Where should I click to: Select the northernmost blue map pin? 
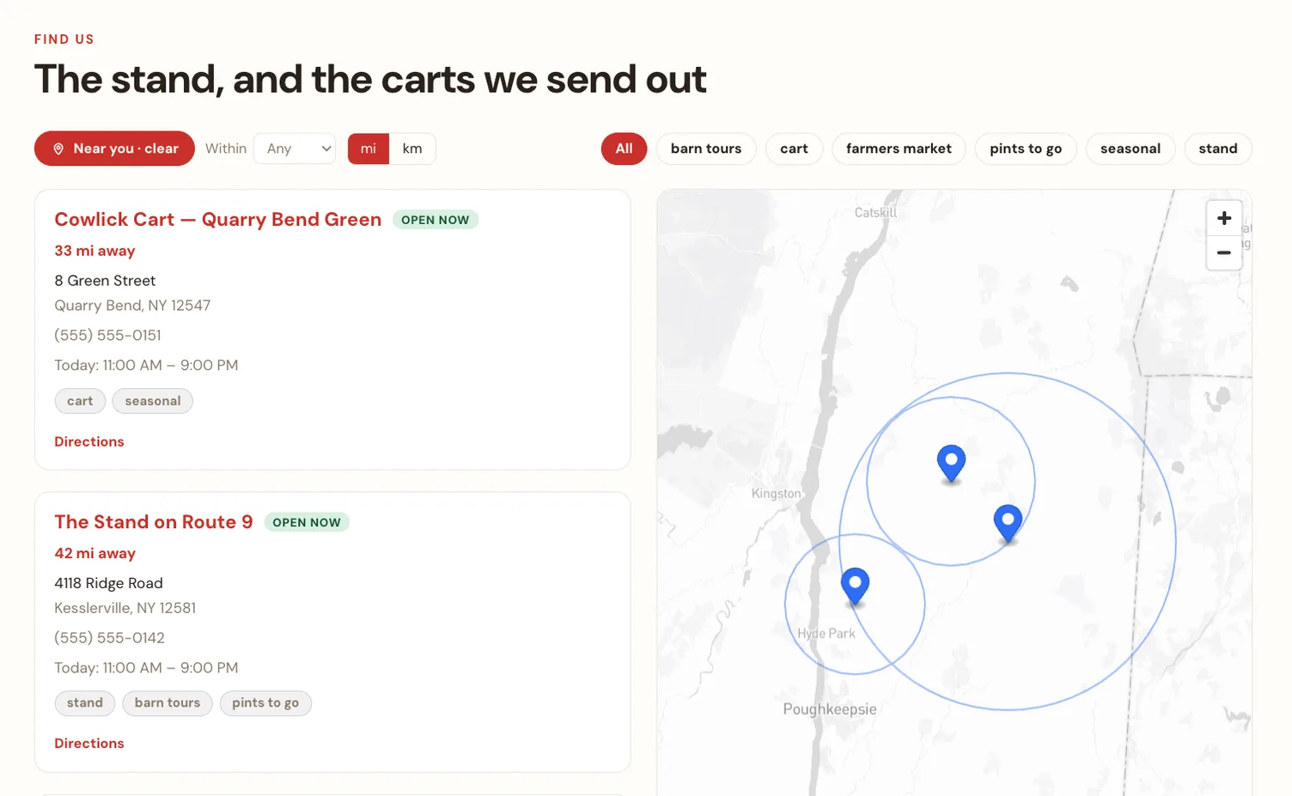(951, 465)
